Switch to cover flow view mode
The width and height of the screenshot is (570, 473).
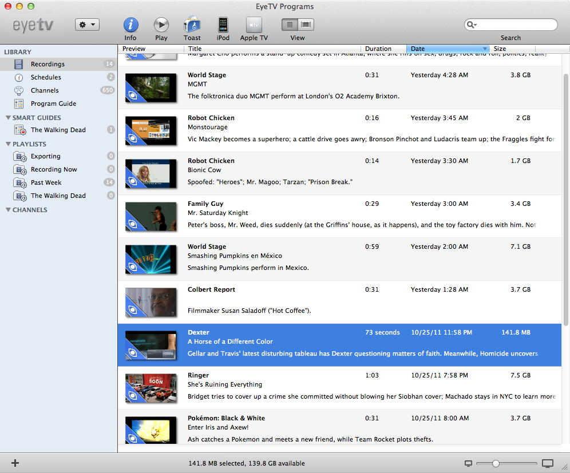click(x=306, y=25)
